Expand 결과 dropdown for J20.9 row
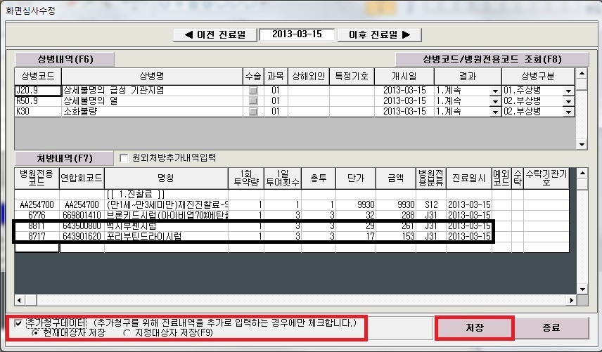The height and width of the screenshot is (352, 602). [494, 91]
